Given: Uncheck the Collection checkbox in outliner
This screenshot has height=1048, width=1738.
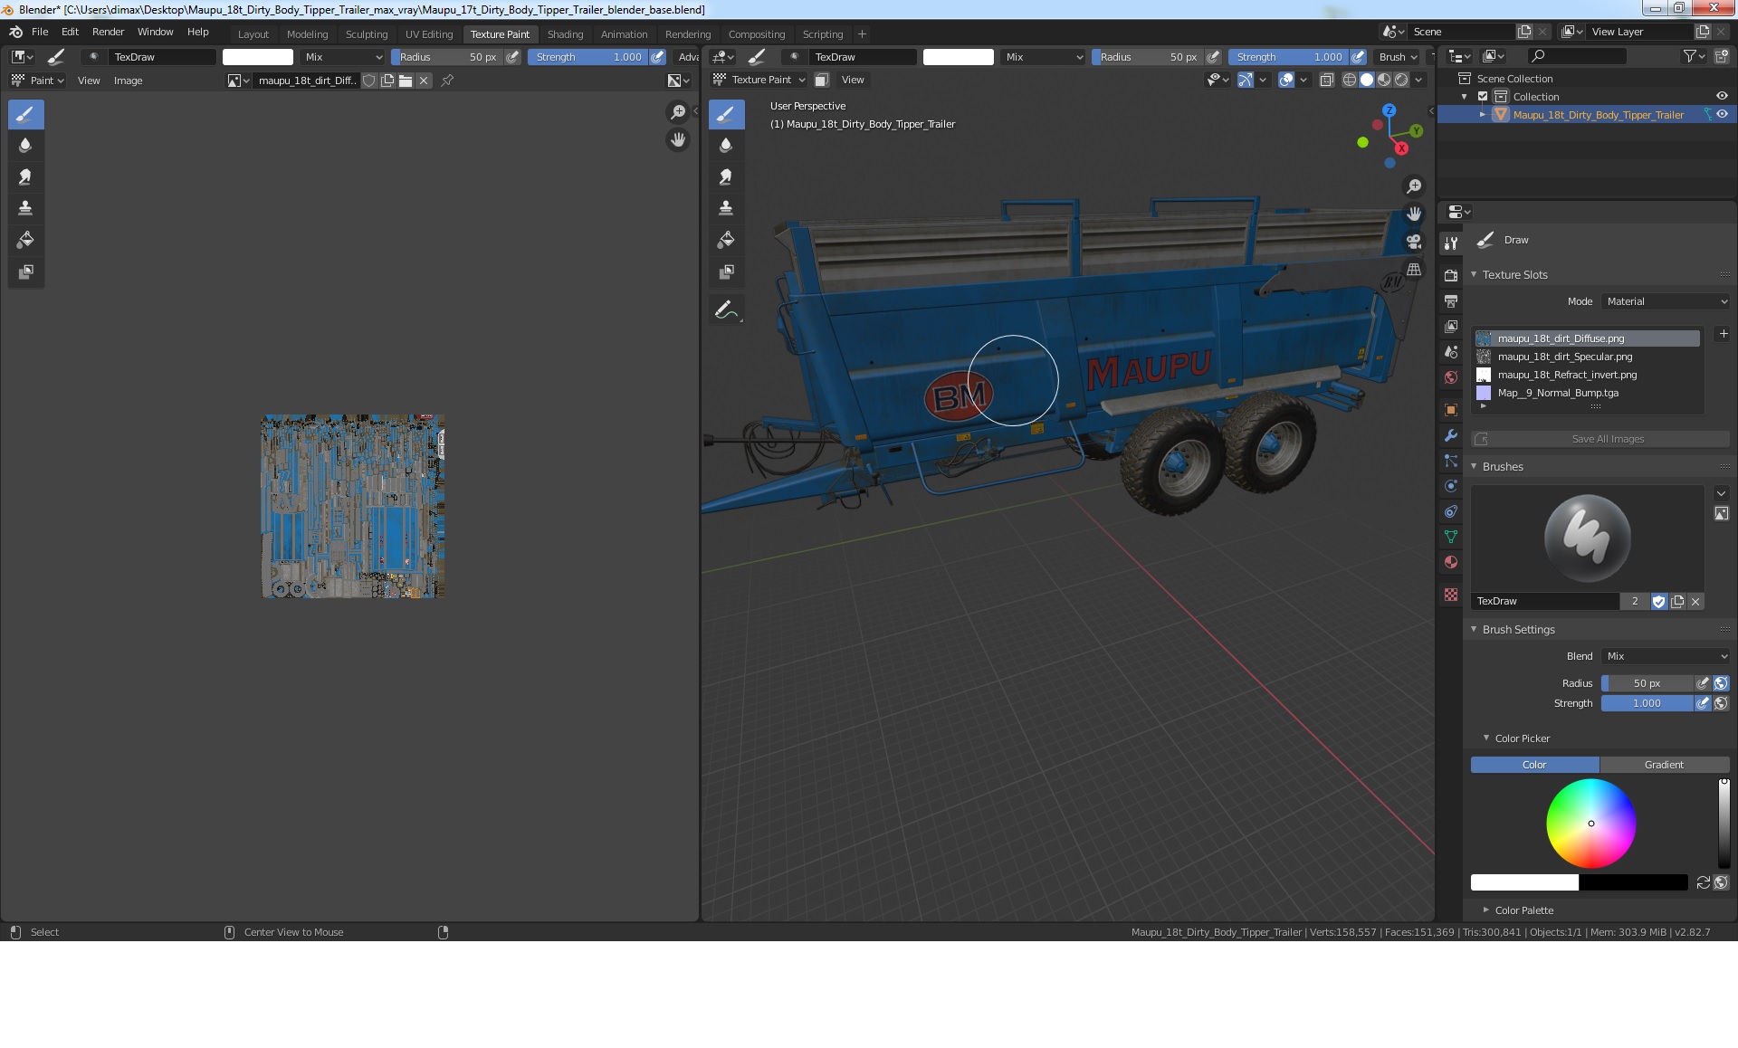Looking at the screenshot, I should coord(1483,97).
